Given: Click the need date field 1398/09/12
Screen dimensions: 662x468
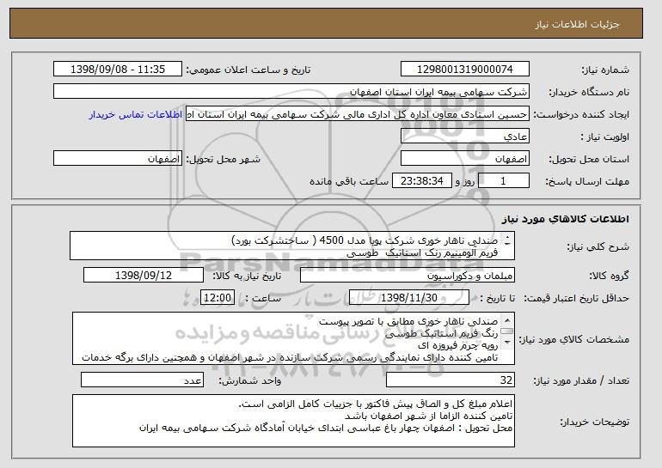Looking at the screenshot, I should (x=144, y=276).
